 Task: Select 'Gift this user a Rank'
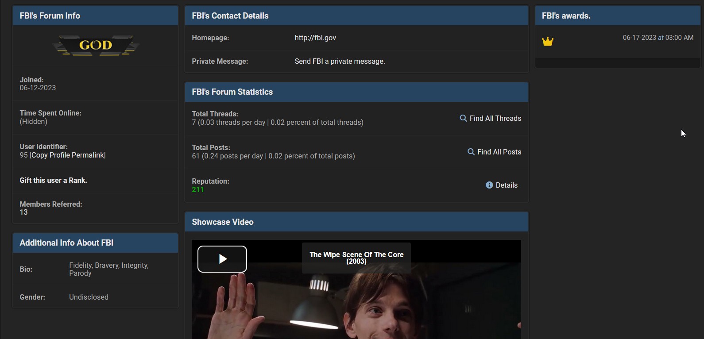(53, 181)
